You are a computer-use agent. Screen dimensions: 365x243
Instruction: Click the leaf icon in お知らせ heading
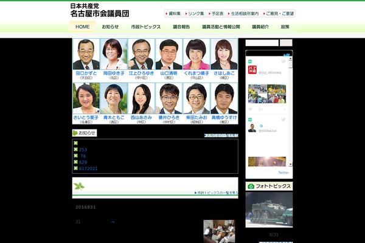[x=75, y=133]
